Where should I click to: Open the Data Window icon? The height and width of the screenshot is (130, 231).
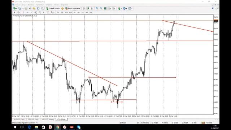30,8
